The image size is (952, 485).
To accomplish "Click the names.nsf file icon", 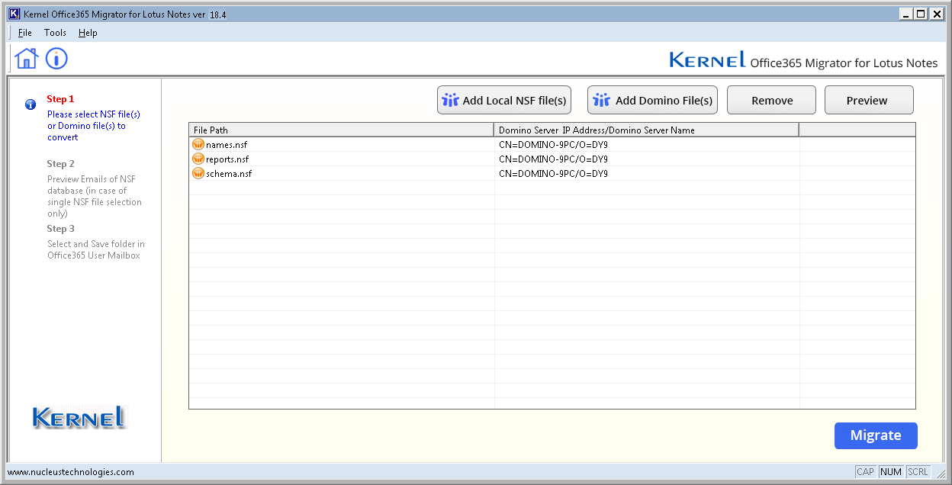I will tap(198, 145).
